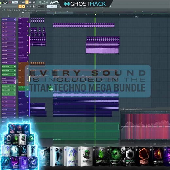Select the Clap 1 #6 pattern in picker
The image size is (170, 170).
8,39
